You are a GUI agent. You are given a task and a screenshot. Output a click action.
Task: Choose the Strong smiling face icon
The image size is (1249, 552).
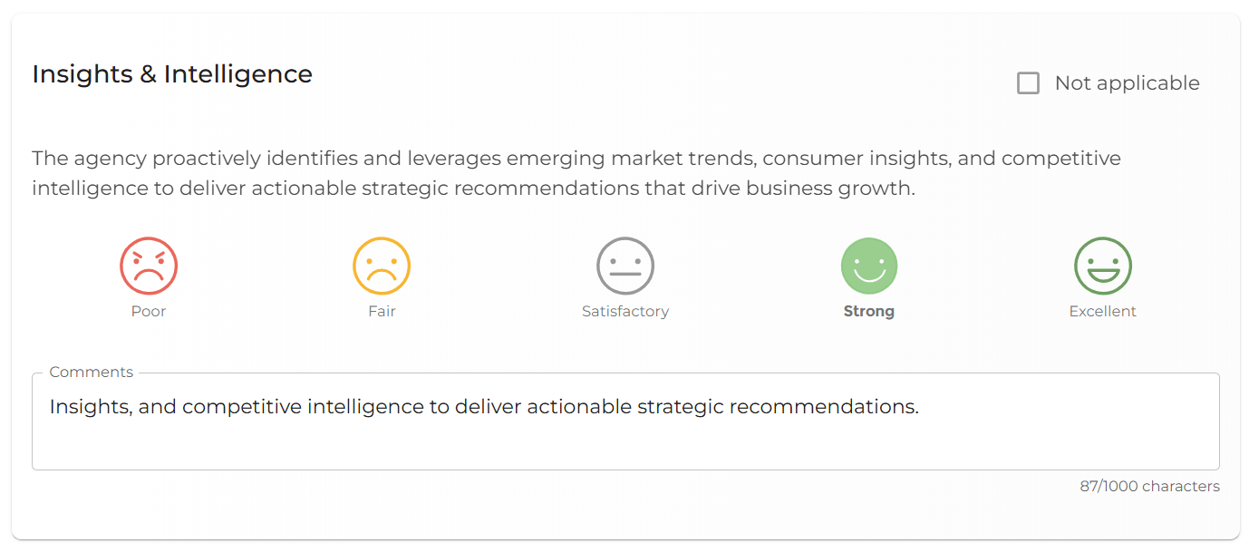click(x=868, y=265)
